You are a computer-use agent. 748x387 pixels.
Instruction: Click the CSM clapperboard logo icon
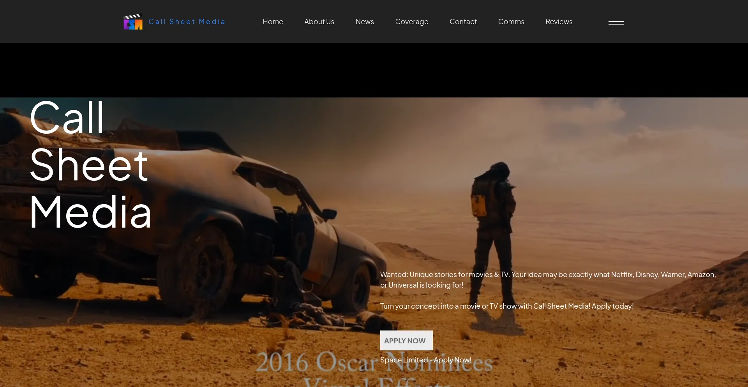click(133, 22)
